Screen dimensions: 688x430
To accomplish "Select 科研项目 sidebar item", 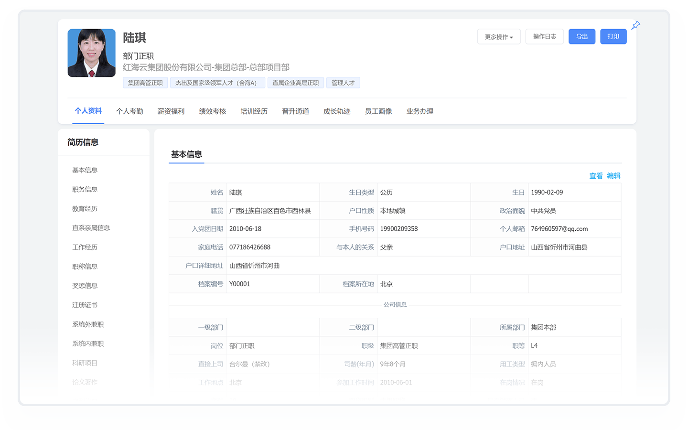I will (85, 363).
